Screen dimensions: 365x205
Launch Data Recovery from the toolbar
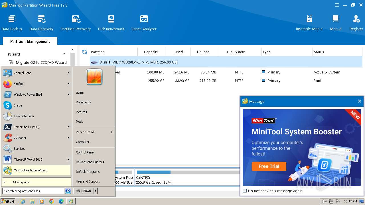41,23
